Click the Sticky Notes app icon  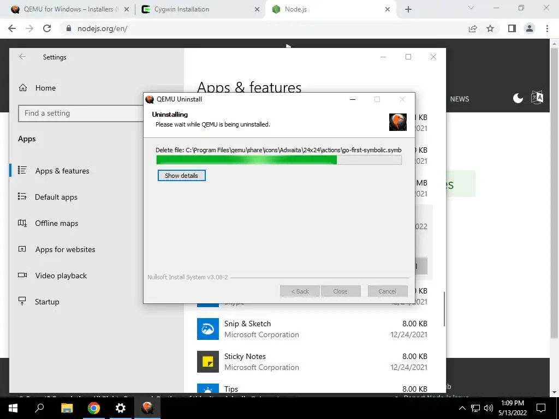(x=208, y=362)
